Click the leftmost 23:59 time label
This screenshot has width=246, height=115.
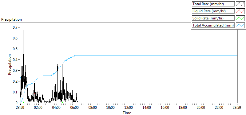pyautogui.click(x=20, y=108)
